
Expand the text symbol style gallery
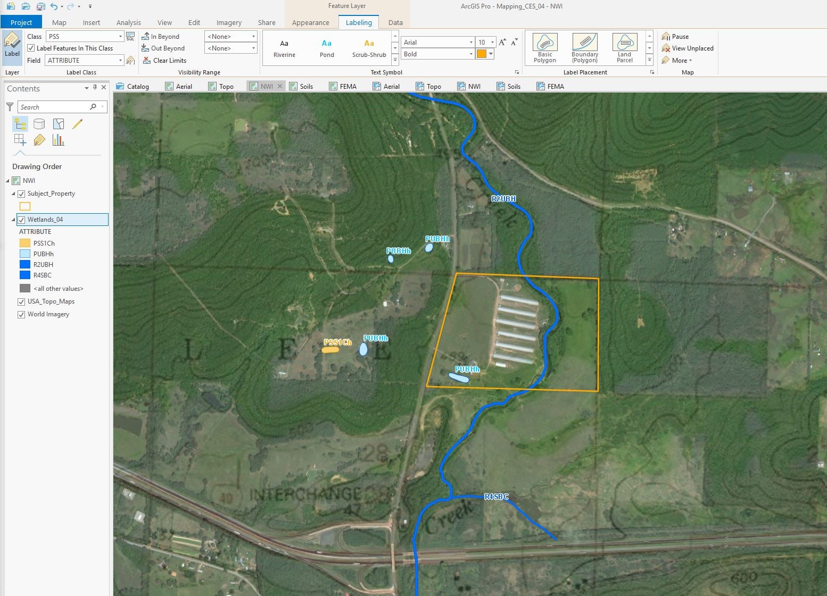[395, 60]
